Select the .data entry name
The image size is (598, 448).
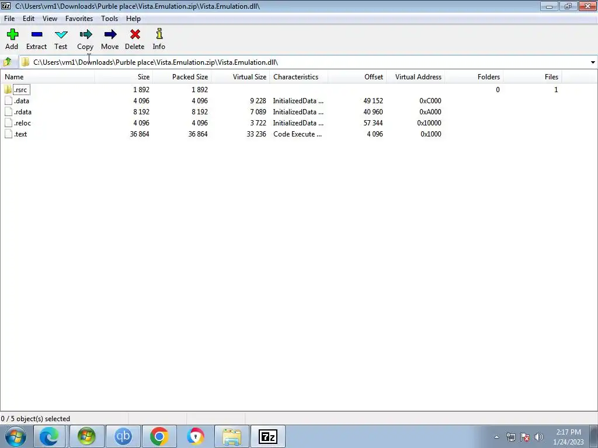point(22,101)
